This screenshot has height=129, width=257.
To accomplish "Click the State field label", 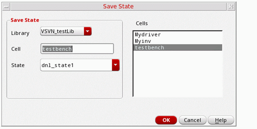I will (x=18, y=65).
